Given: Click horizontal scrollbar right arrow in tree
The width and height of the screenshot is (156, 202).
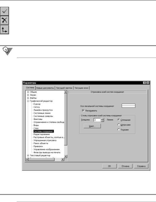Looking at the screenshot, I should [63, 159].
